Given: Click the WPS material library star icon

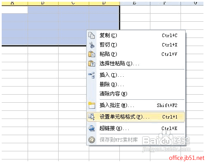Looking at the screenshot, I should click(92, 140).
